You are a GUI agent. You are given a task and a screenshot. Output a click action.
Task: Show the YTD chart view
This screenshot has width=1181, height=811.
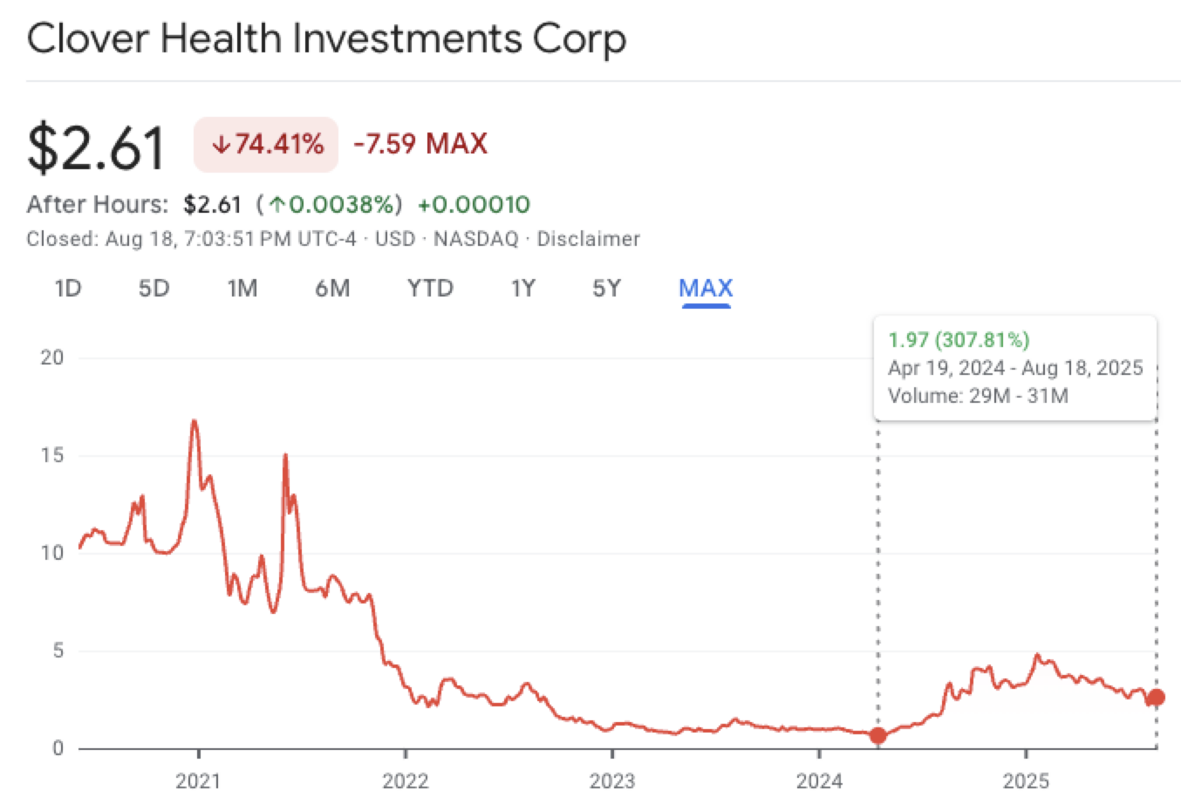click(430, 289)
